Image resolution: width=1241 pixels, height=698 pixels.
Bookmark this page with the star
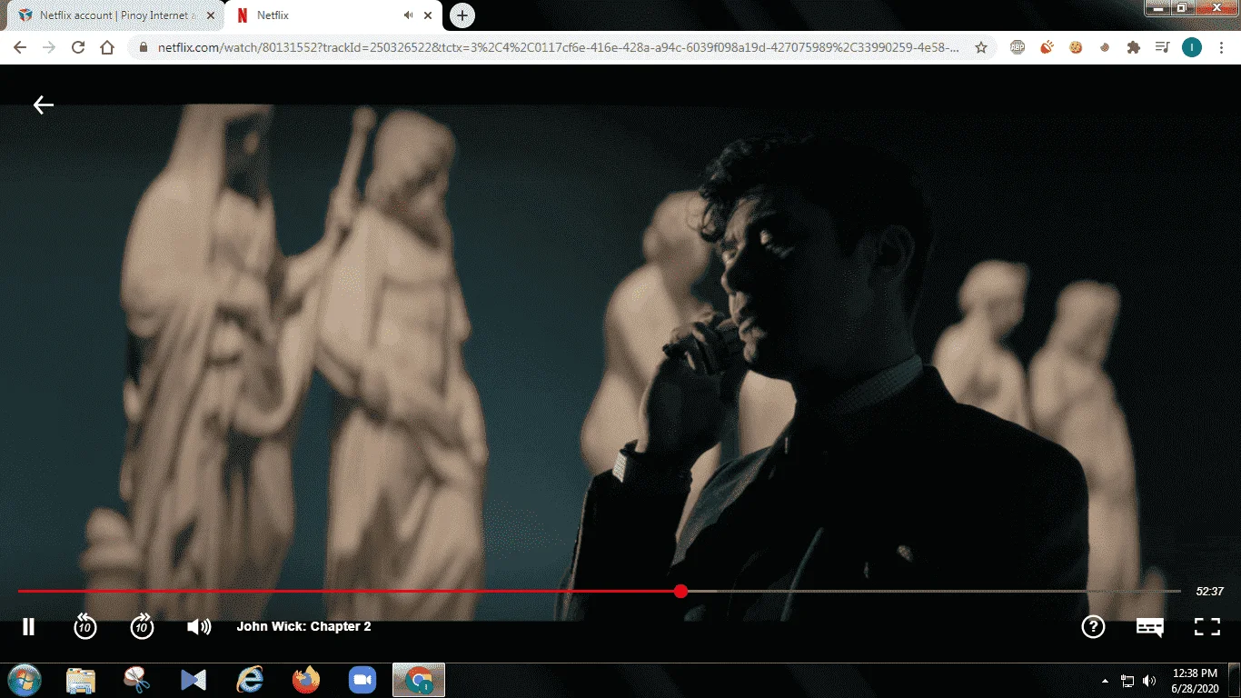[981, 47]
